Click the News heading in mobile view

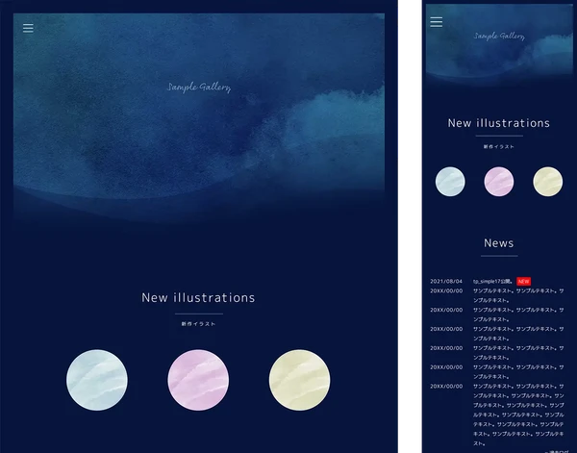pos(498,243)
